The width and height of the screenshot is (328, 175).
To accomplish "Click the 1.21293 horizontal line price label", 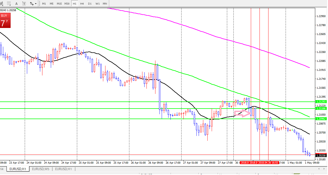I will 321,102.
